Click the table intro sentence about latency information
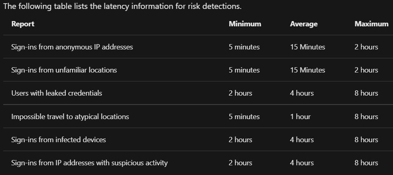393x175 pixels. (121, 6)
